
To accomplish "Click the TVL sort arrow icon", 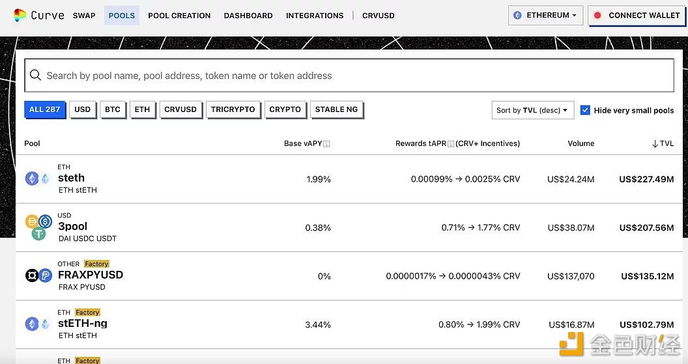I will tap(655, 144).
